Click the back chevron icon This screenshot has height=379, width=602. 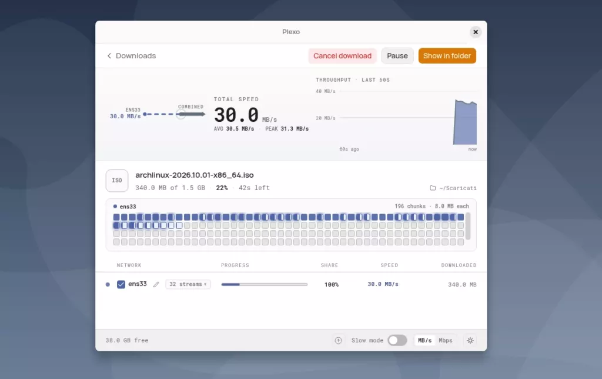(109, 56)
